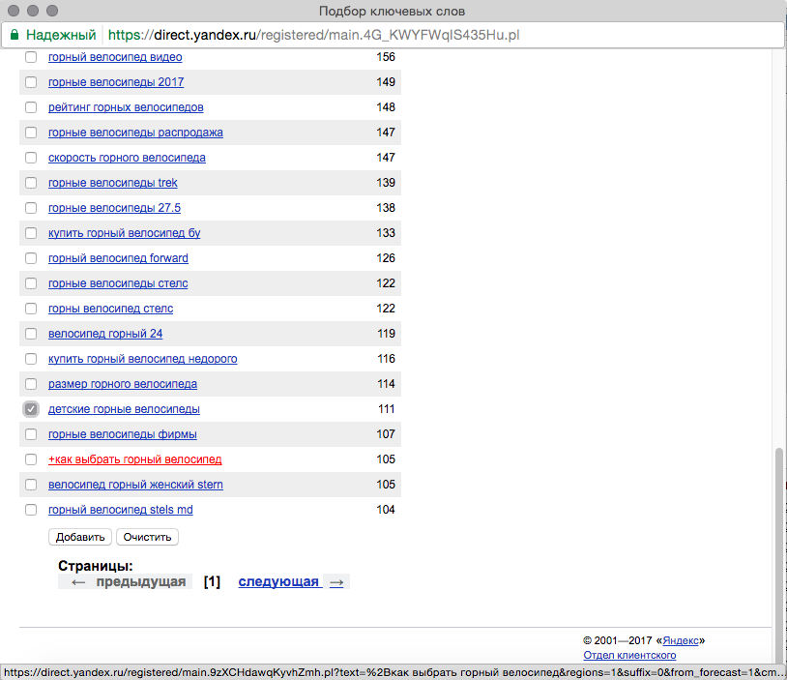787x680 pixels.
Task: Check the горные велосипеды 2017 checkbox
Action: pos(31,82)
